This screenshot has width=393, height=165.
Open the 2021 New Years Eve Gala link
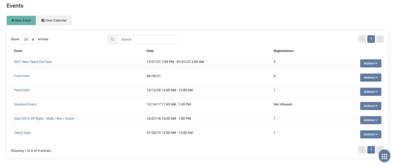point(33,62)
